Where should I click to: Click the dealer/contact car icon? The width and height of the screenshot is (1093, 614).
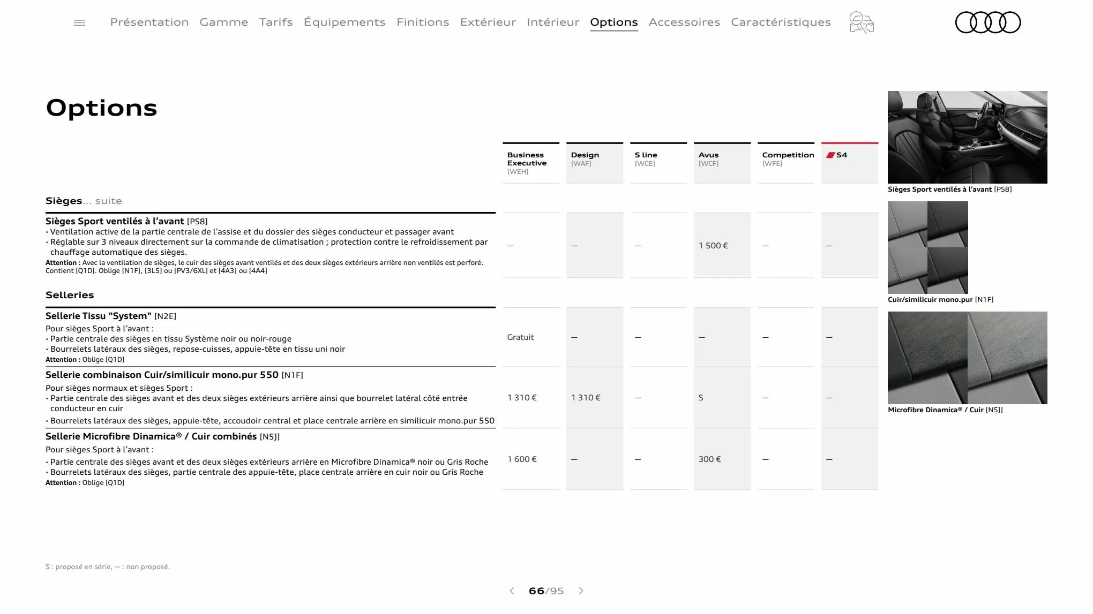coord(862,22)
